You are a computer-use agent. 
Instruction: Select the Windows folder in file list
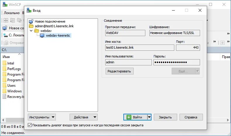click(x=14, y=91)
